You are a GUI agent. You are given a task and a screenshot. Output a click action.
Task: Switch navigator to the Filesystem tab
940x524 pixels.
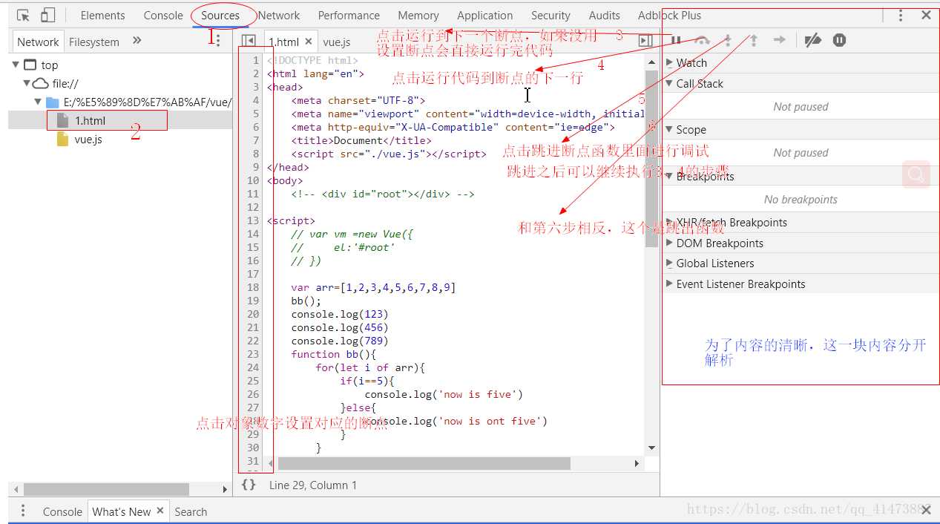(x=94, y=42)
